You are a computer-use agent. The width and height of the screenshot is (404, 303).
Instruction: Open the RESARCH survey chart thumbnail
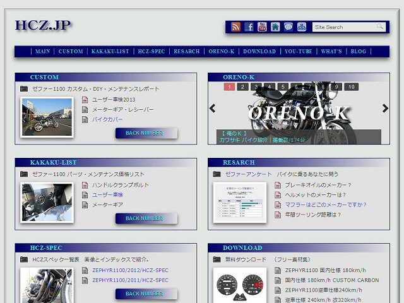coord(240,203)
